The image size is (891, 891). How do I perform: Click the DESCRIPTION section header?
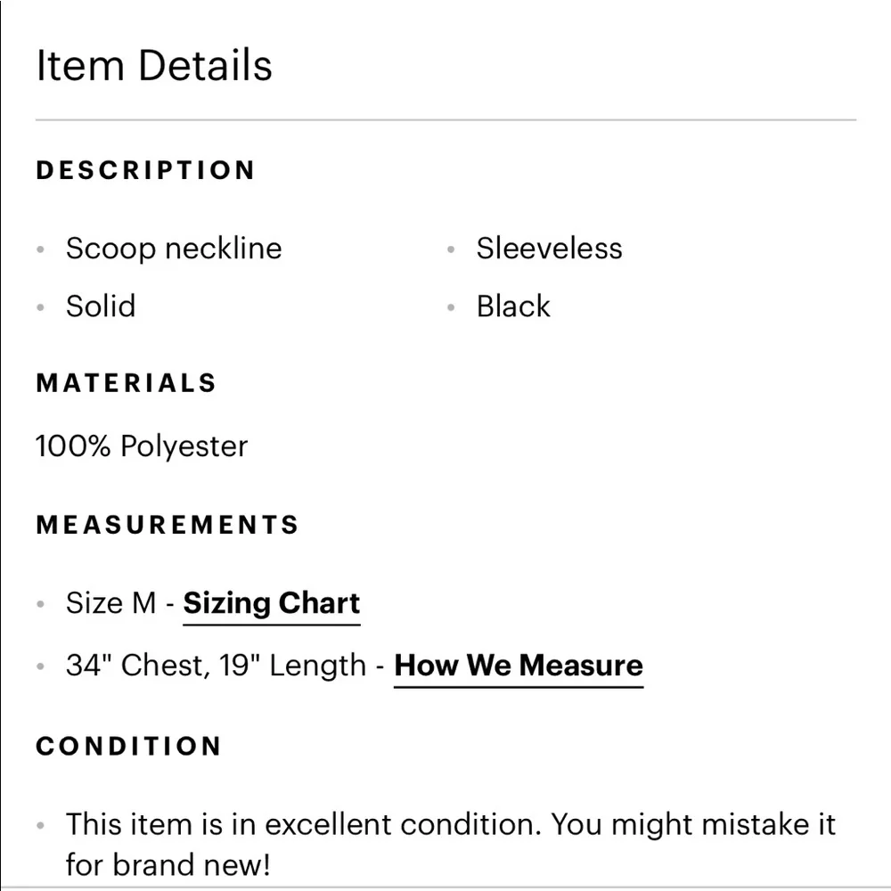tap(145, 170)
